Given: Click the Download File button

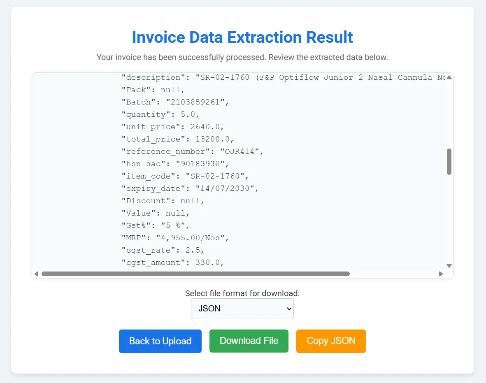Looking at the screenshot, I should pyautogui.click(x=249, y=341).
